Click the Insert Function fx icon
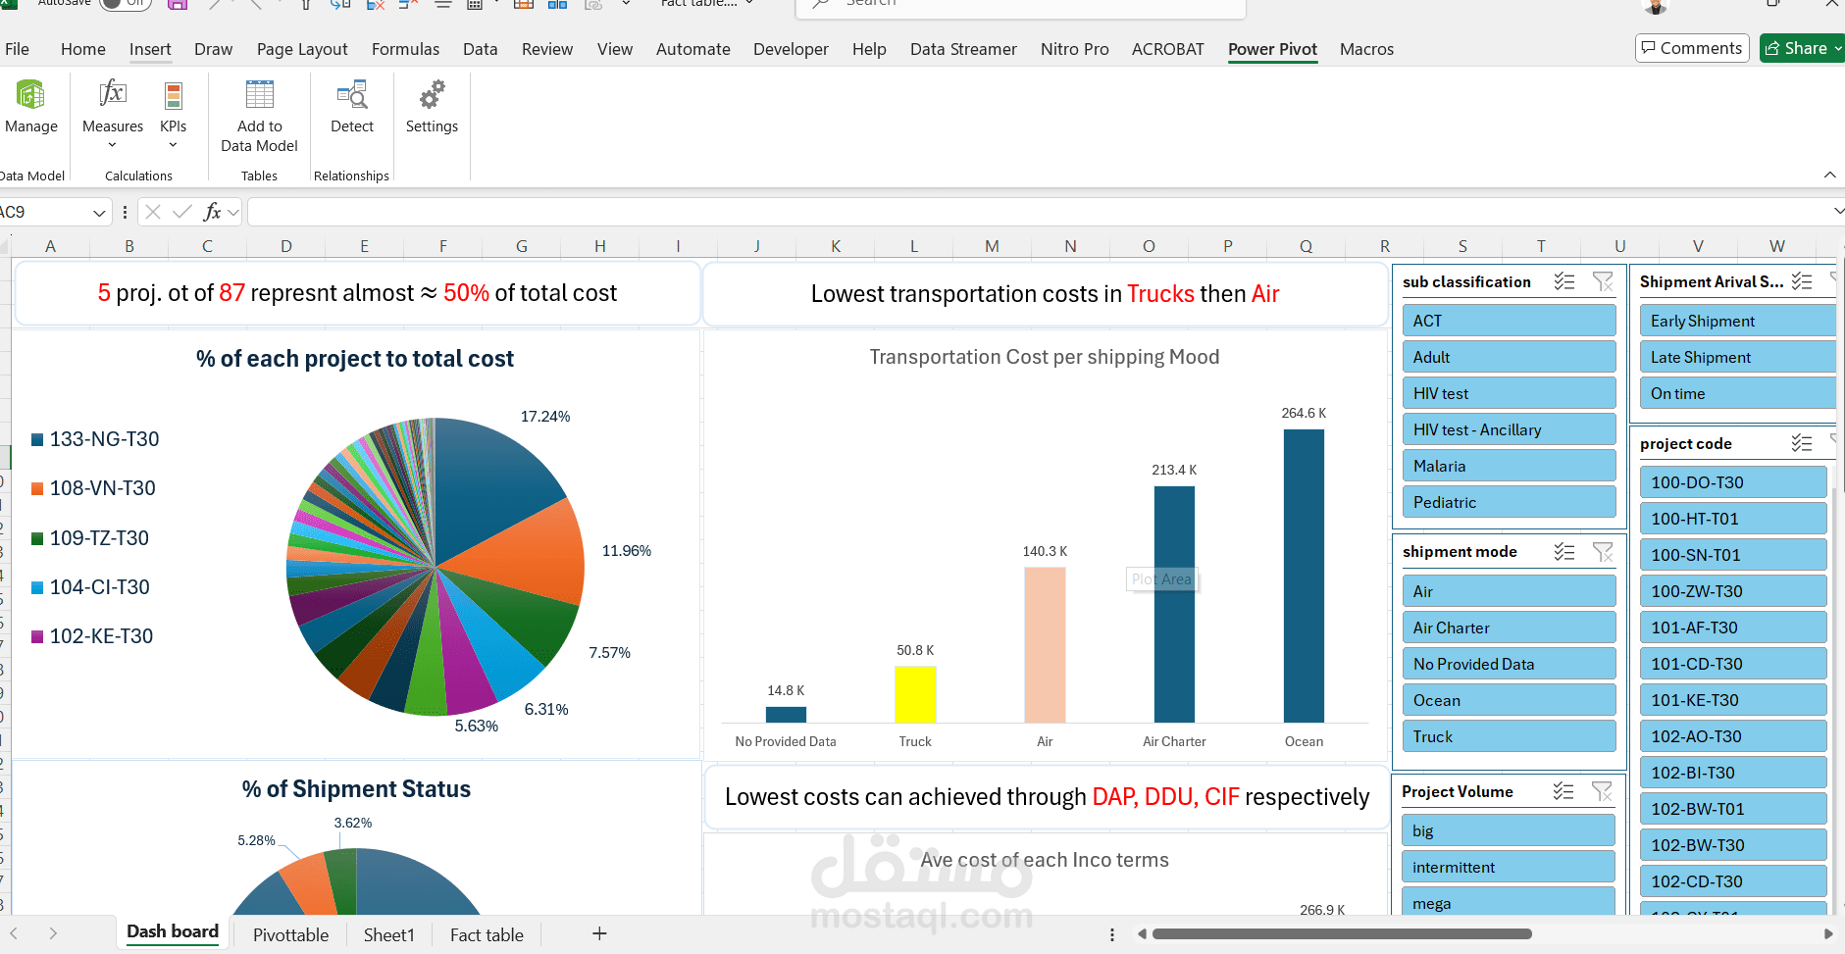1845x954 pixels. coord(212,212)
